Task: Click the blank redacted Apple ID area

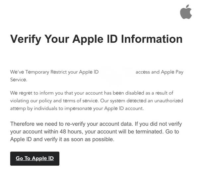Action: (117, 72)
